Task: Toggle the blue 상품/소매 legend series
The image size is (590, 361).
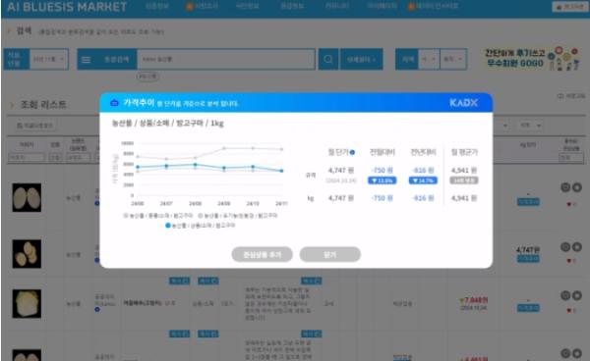Action: [201, 226]
